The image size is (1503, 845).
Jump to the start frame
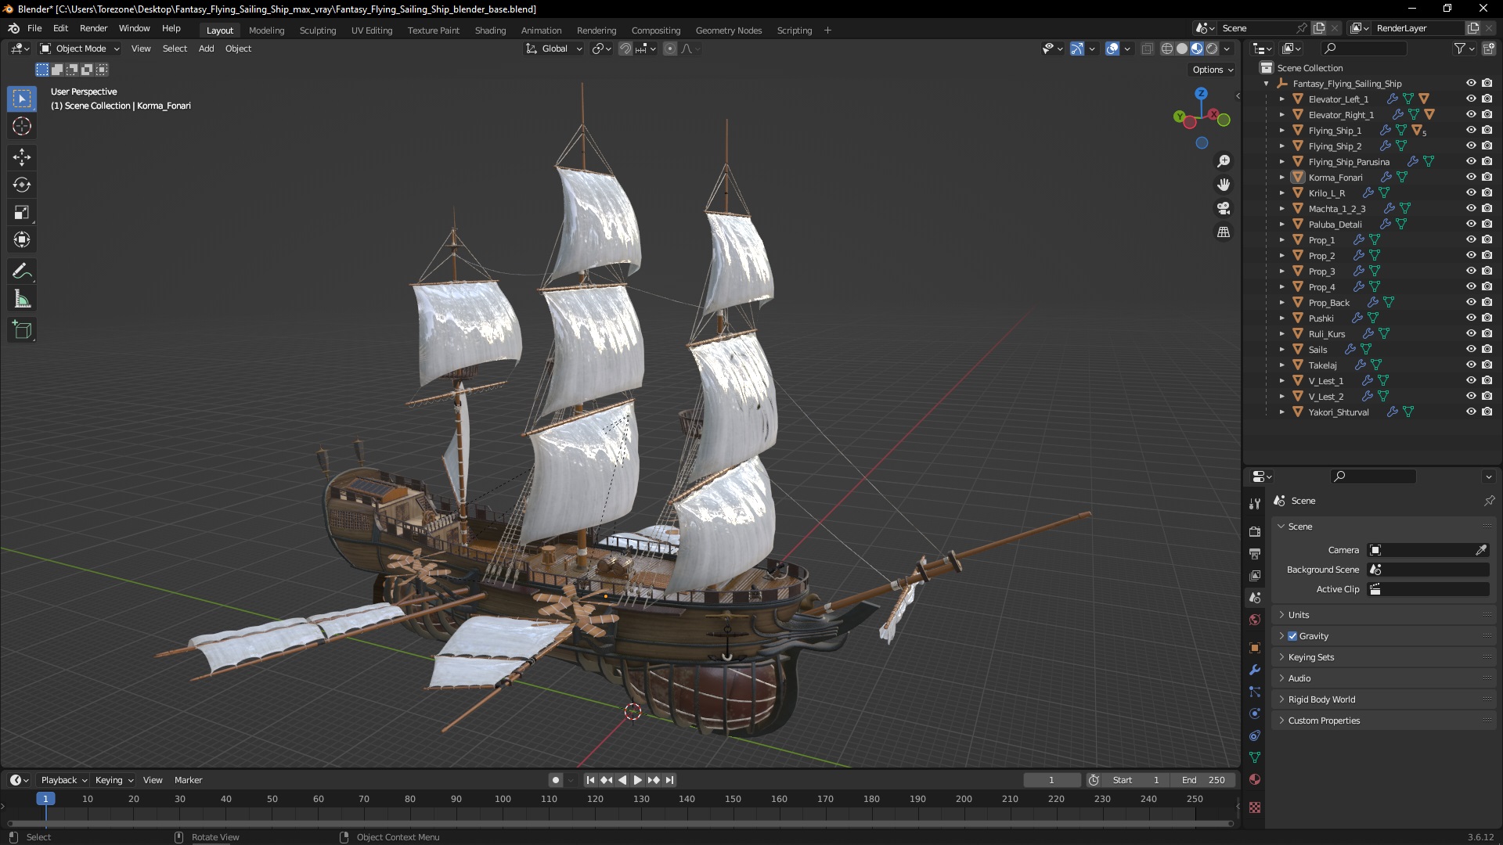click(x=590, y=780)
